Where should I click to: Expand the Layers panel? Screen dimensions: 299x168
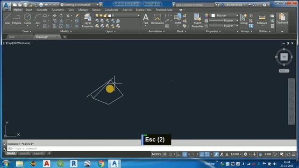coord(110,31)
